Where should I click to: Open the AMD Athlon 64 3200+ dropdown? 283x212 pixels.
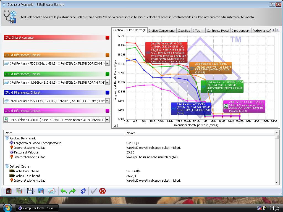[107, 120]
